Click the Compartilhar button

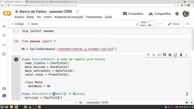(160, 14)
